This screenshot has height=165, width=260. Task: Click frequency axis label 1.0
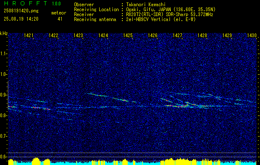[x=3, y=74]
